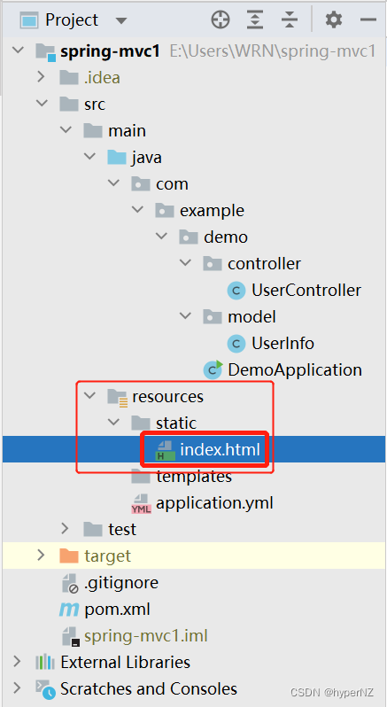Select UserInfo in the tree
387x707 pixels.
tap(283, 344)
